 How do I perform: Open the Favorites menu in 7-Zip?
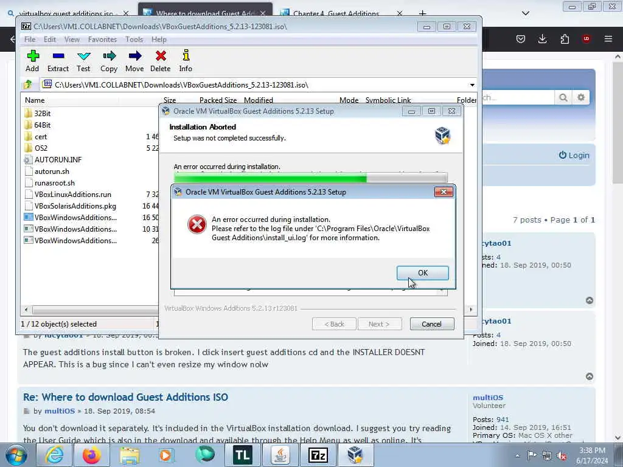pyautogui.click(x=102, y=40)
